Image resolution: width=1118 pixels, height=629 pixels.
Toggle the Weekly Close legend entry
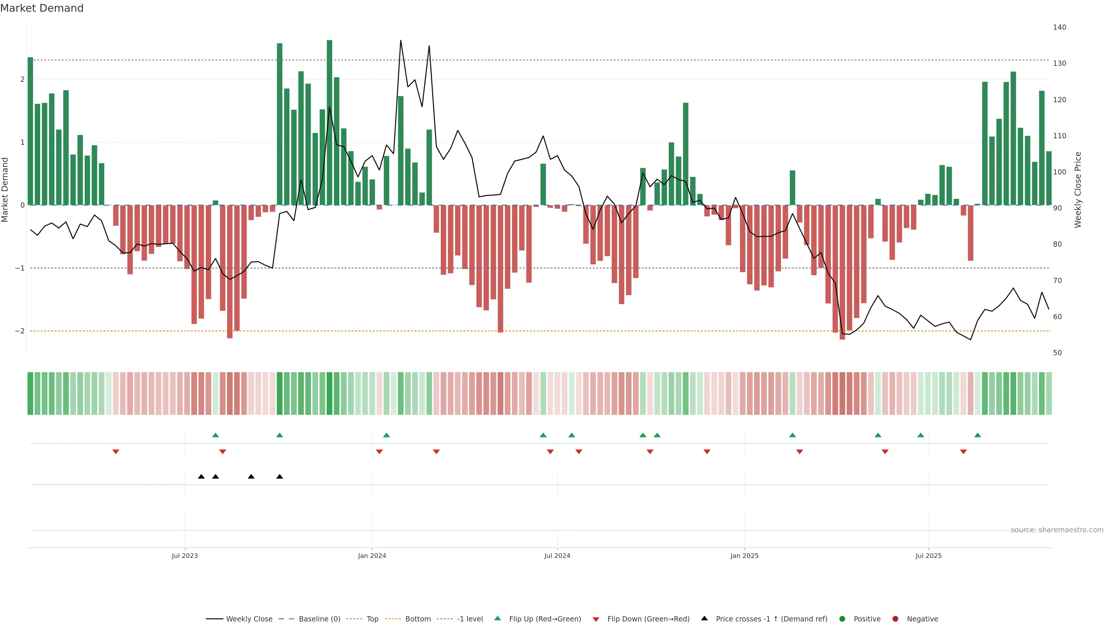pyautogui.click(x=249, y=619)
